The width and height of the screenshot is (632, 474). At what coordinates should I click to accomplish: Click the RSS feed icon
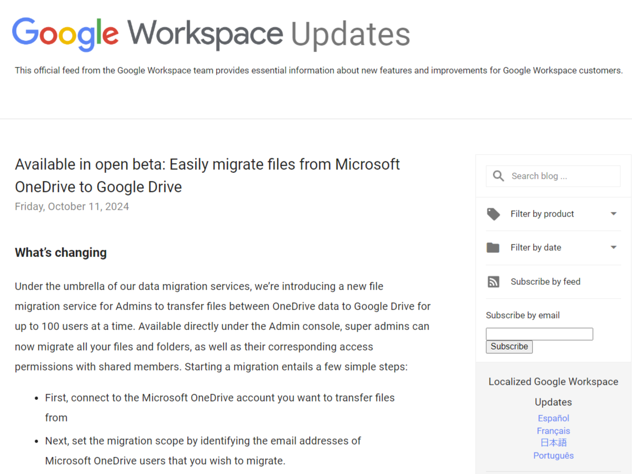(x=493, y=281)
